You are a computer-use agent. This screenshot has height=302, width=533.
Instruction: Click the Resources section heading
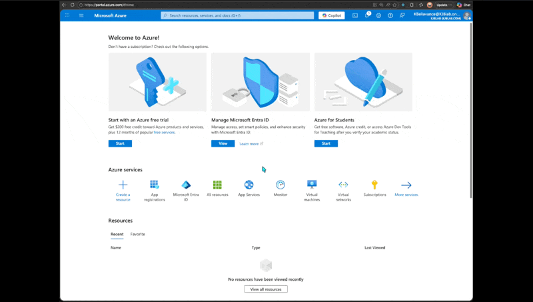pos(121,221)
